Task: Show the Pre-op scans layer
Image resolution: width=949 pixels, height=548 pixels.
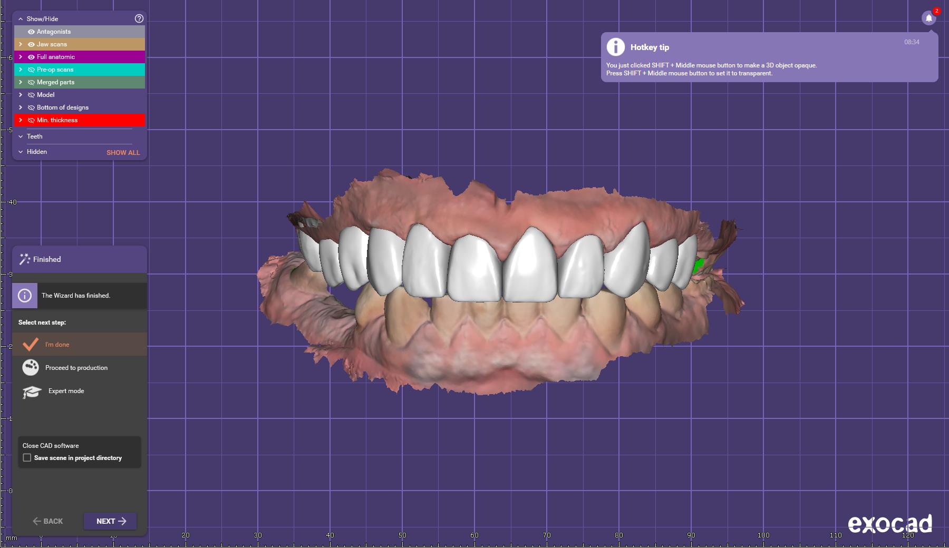Action: click(x=31, y=70)
